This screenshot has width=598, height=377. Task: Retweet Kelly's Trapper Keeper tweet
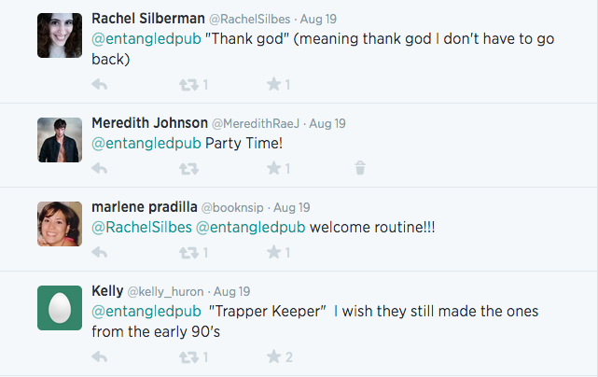(188, 356)
